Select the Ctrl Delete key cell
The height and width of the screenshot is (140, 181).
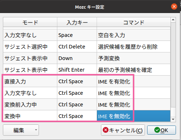coord(77,47)
